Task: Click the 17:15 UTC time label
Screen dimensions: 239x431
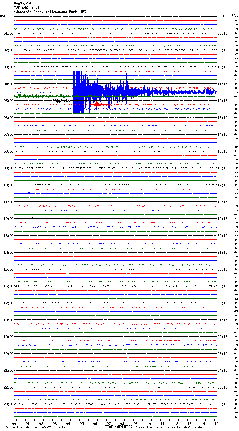Action: pos(222,185)
